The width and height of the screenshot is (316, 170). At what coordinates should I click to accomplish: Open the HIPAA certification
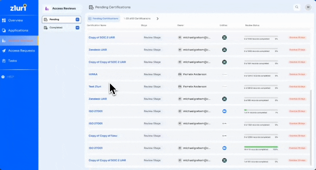93,74
